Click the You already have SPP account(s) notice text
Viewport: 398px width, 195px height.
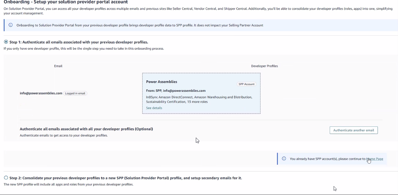[327, 159]
